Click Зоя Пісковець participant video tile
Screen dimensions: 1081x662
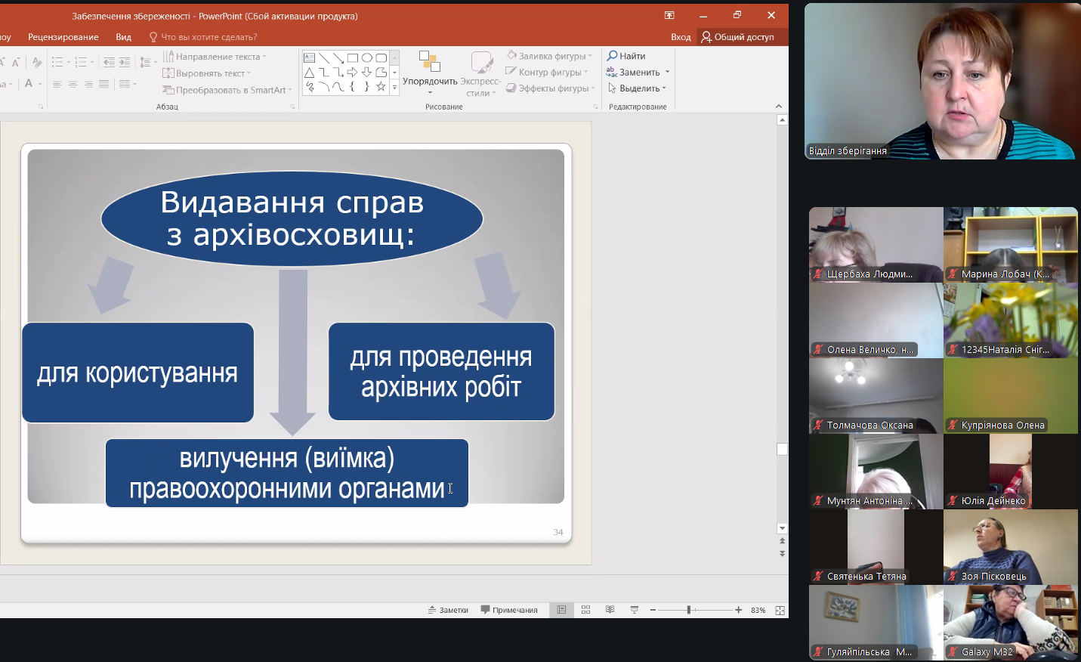pyautogui.click(x=1011, y=546)
